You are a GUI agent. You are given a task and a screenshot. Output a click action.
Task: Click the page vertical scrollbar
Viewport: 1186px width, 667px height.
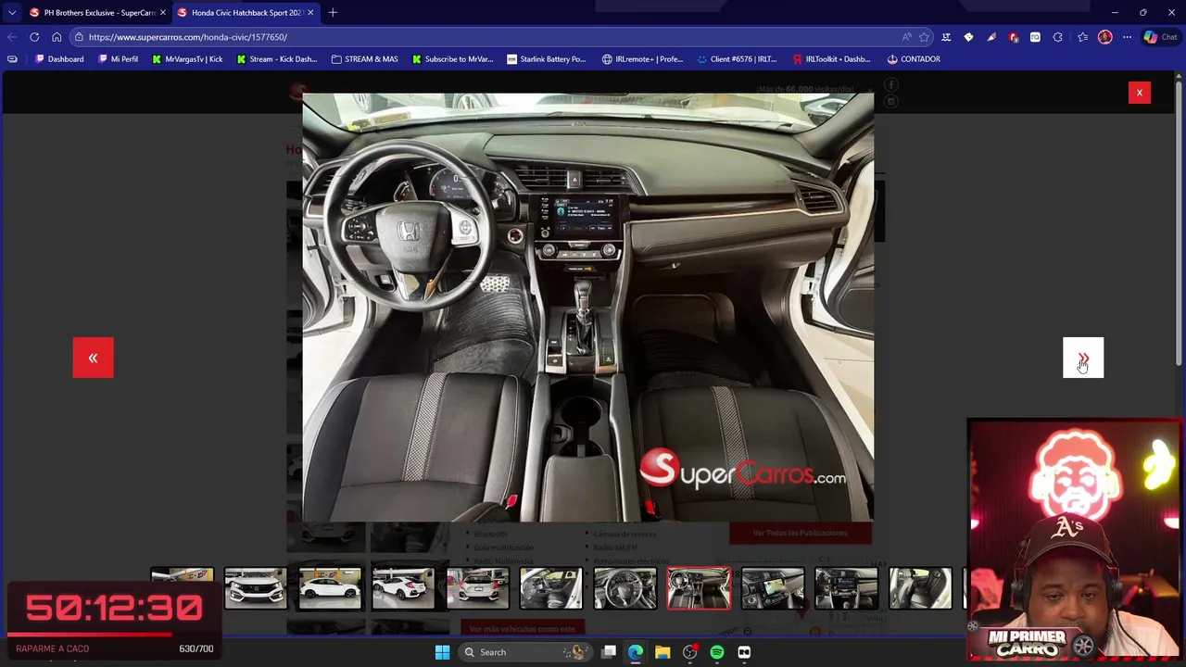pyautogui.click(x=1180, y=222)
